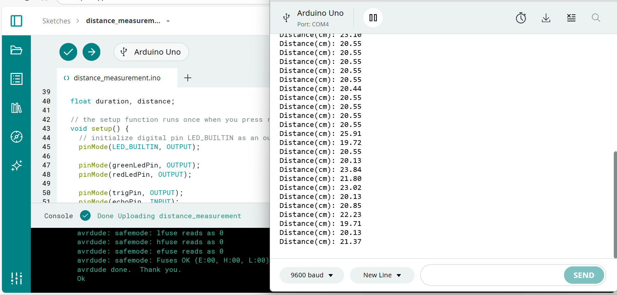Verify the sketch with the checkmark button
The height and width of the screenshot is (295, 617).
click(68, 52)
